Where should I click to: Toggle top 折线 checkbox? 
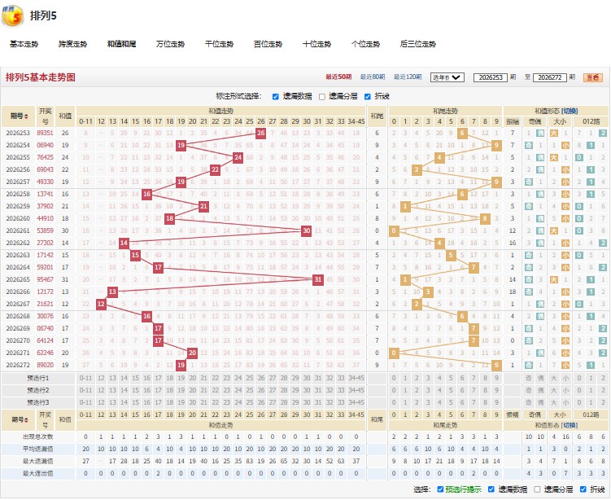pyautogui.click(x=368, y=96)
